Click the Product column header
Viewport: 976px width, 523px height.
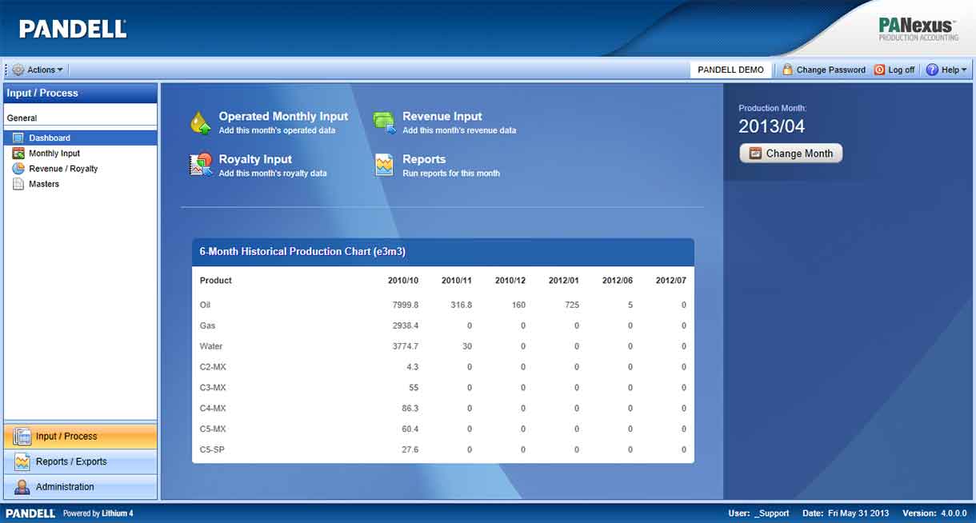tap(216, 281)
